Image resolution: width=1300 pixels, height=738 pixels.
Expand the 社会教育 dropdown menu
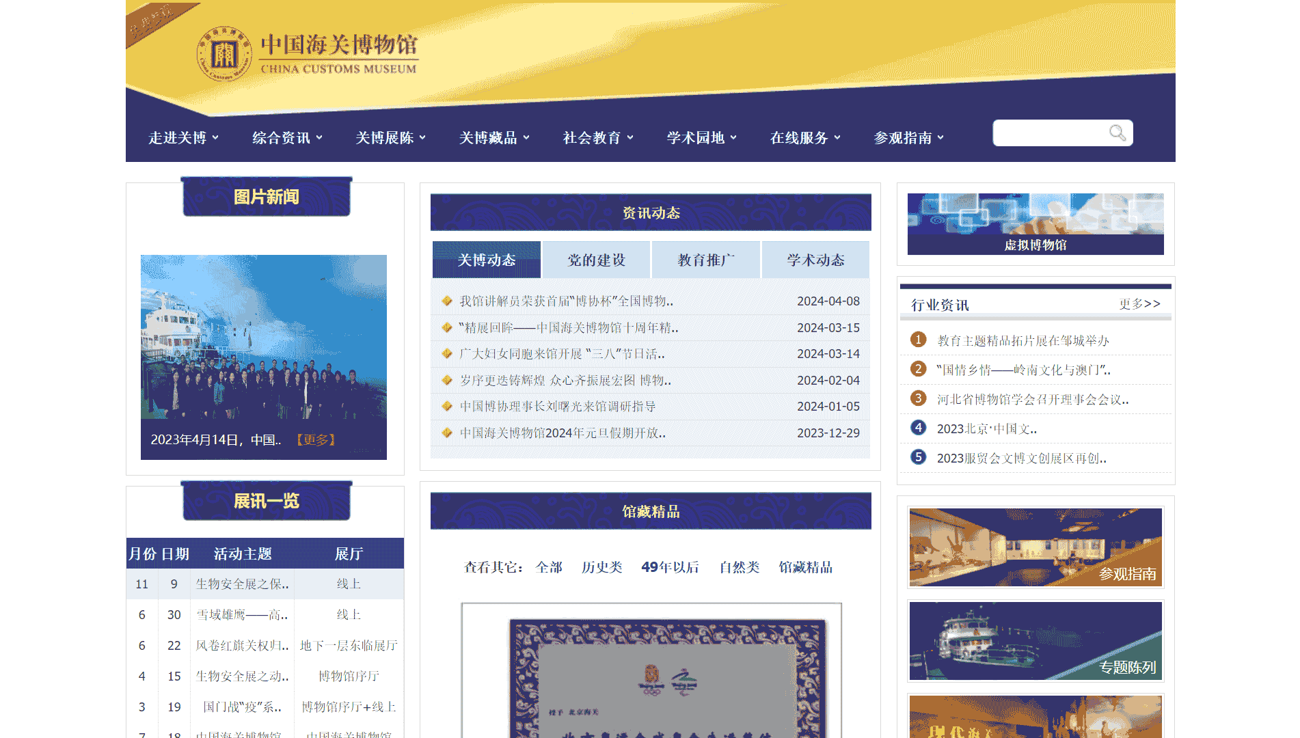[x=598, y=138]
